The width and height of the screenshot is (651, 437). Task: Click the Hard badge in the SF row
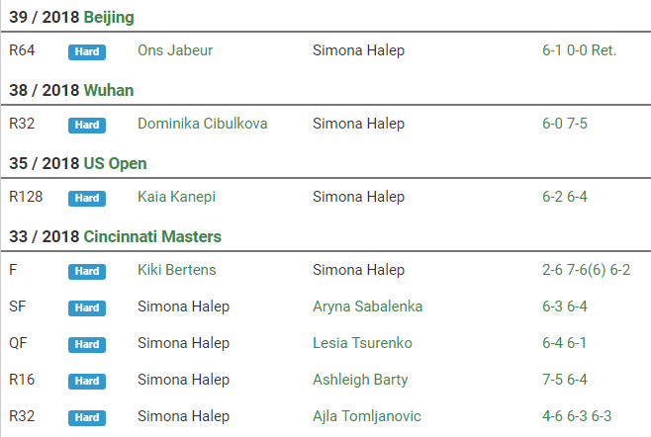pos(87,307)
